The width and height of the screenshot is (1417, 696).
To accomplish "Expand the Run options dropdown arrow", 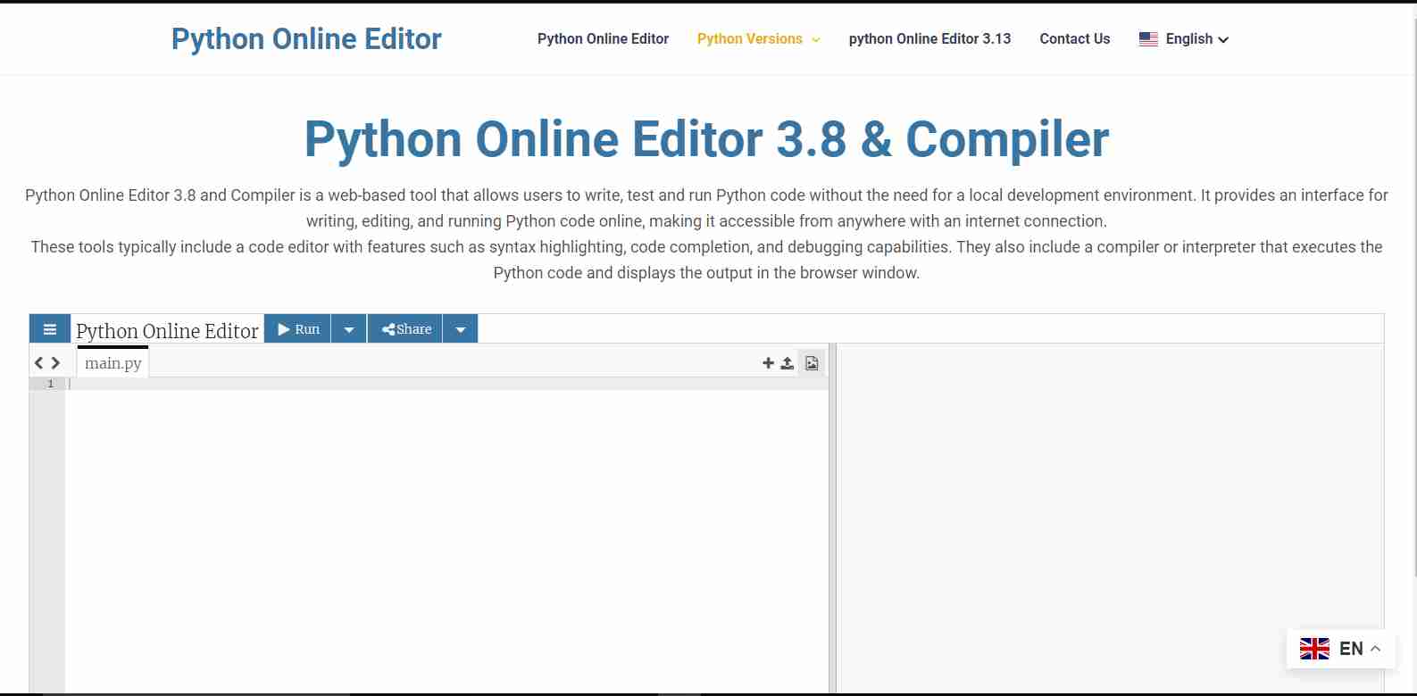I will click(x=349, y=329).
